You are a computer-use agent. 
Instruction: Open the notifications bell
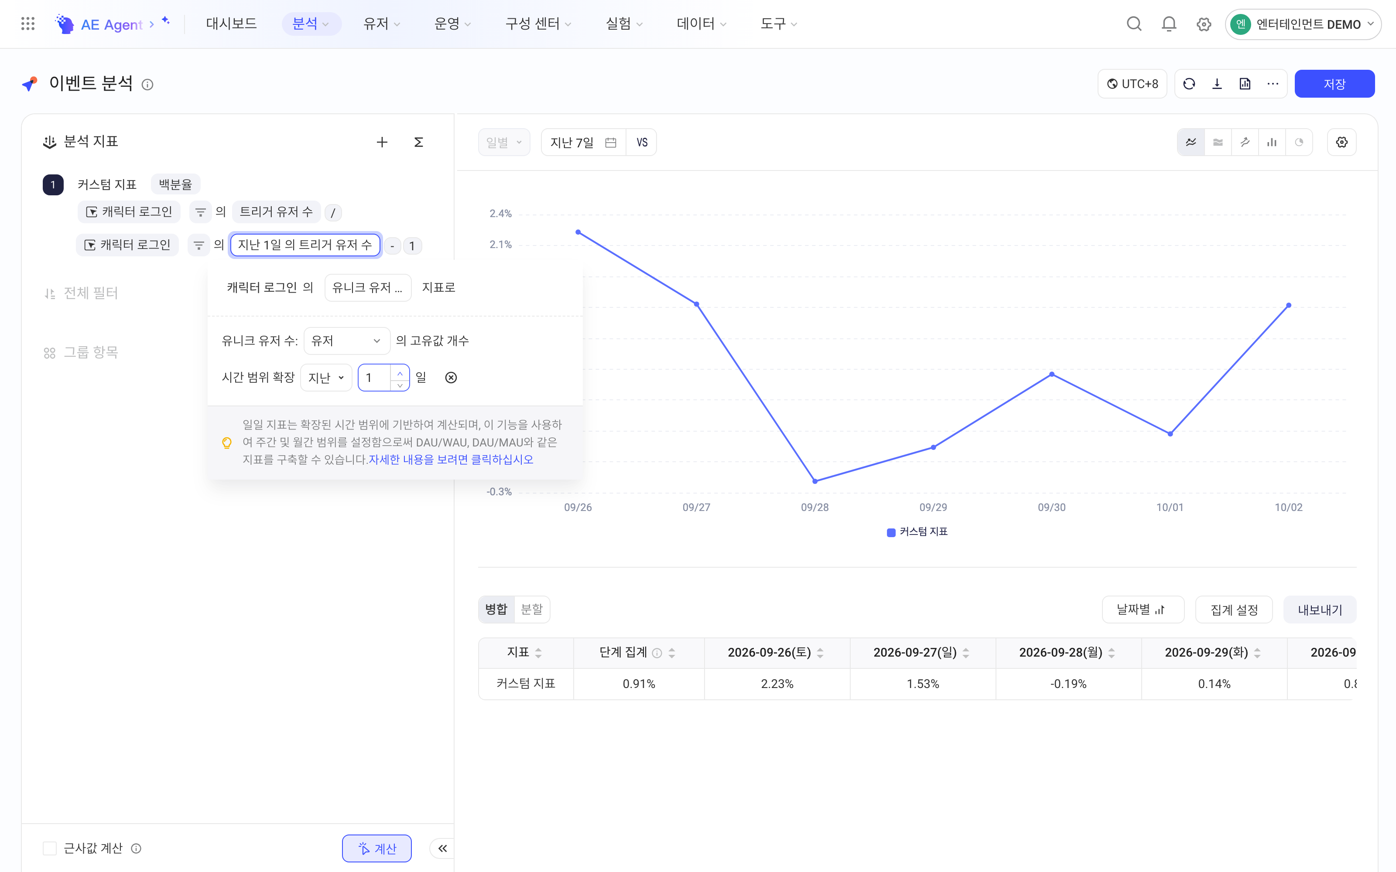[x=1169, y=24]
